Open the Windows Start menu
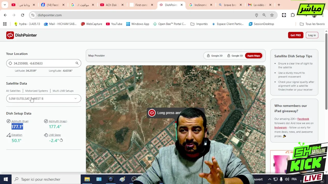The width and height of the screenshot is (328, 184). (6, 179)
